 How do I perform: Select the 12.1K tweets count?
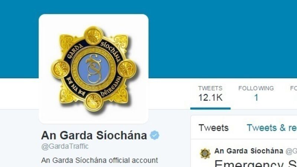click(210, 98)
